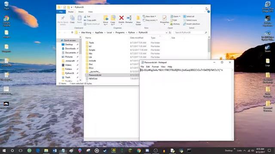Open the address bar history dropdown

click(166, 33)
